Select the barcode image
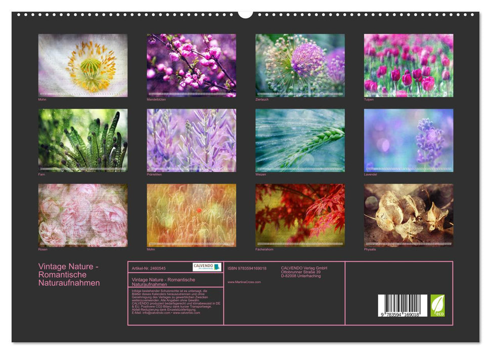491x354 pixels. point(403,305)
